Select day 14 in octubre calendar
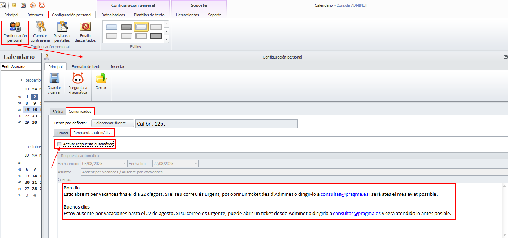Image resolution: width=508 pixels, height=238 pixels. [x=34, y=176]
